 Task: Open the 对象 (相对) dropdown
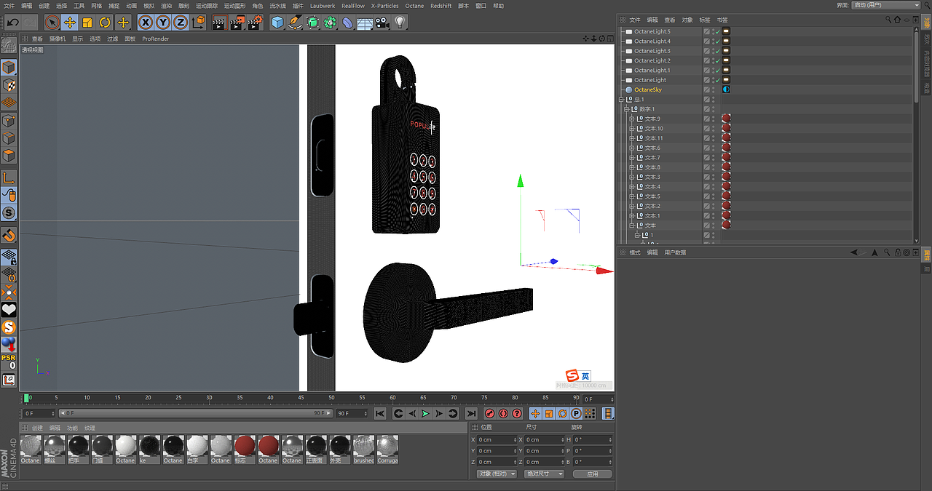pos(497,474)
